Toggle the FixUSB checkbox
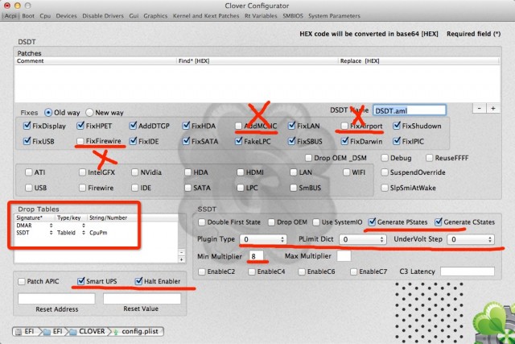515x344 pixels. [27, 141]
